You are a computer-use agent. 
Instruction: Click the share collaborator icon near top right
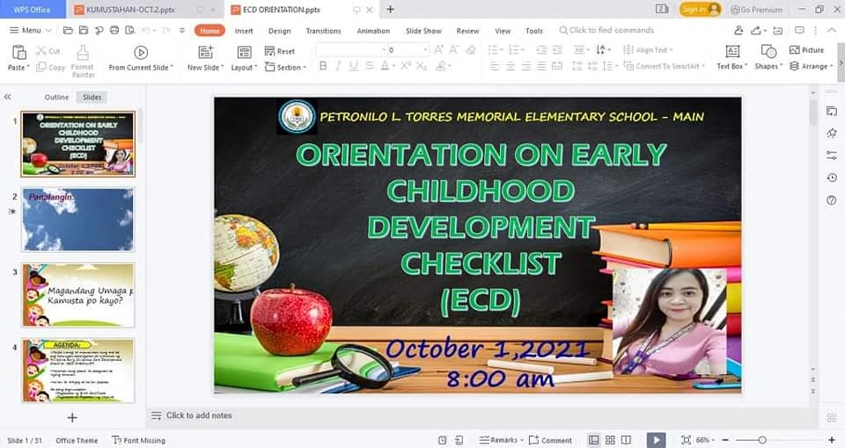pyautogui.click(x=738, y=30)
